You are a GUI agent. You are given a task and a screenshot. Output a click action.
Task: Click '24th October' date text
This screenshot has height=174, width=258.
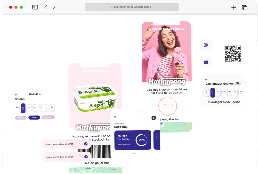click(x=119, y=124)
